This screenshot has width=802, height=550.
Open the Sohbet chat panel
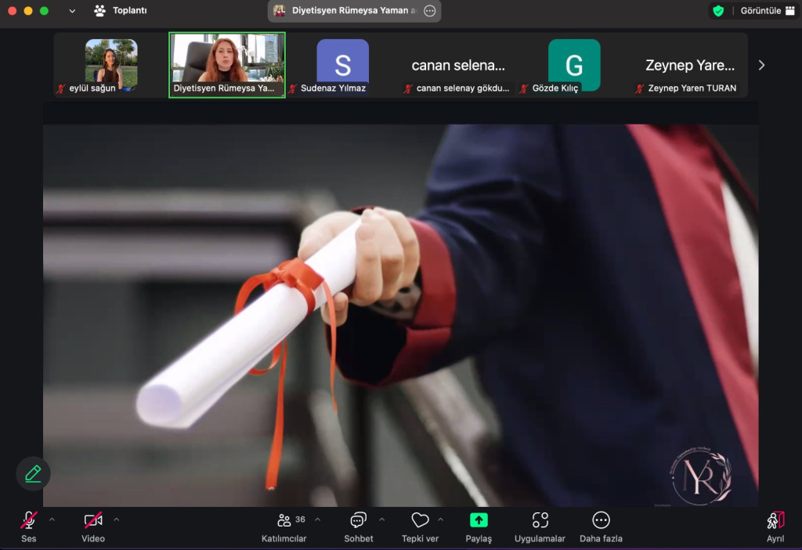pyautogui.click(x=358, y=526)
